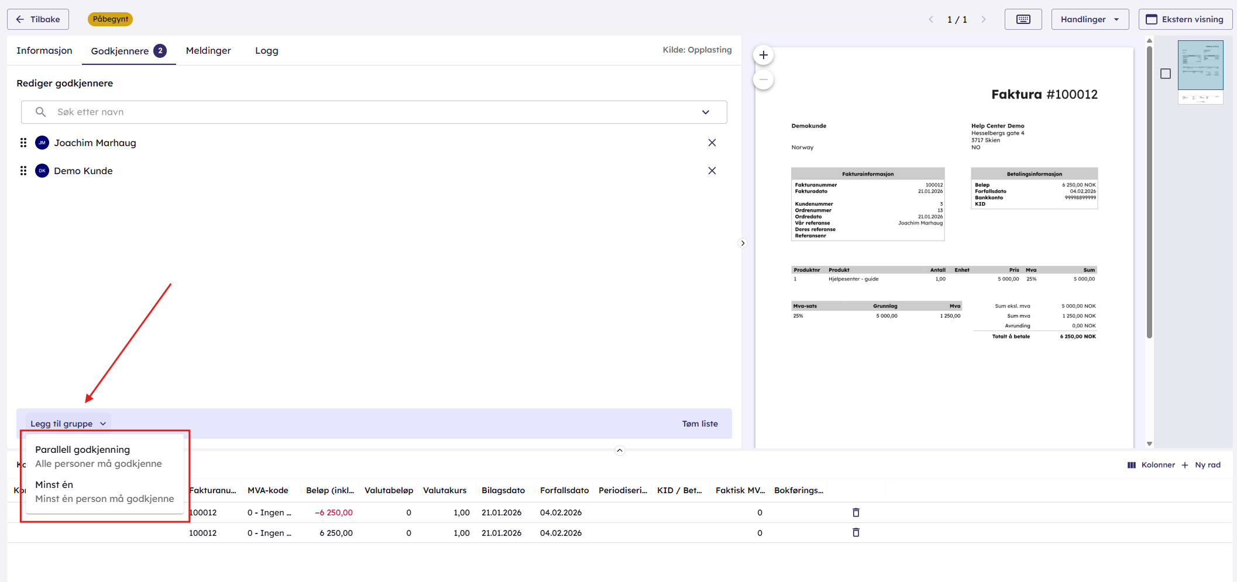Collapse the approvers panel with chevron up
The height and width of the screenshot is (582, 1237).
tap(620, 451)
